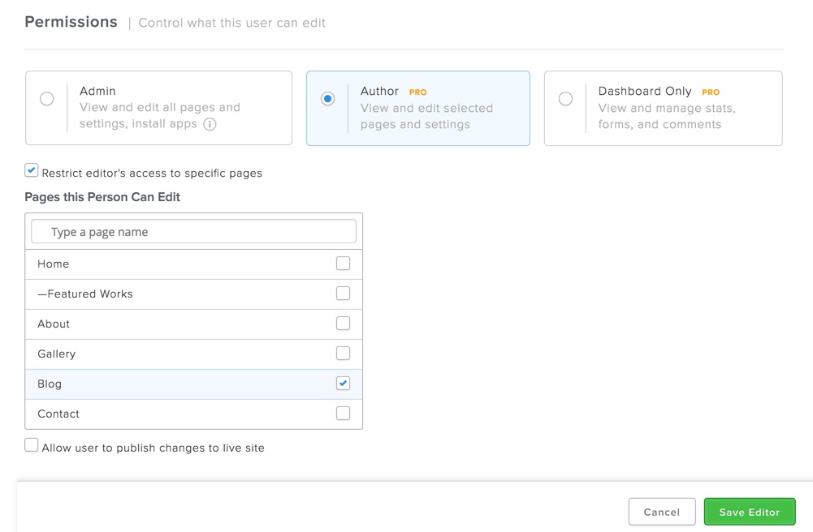The width and height of the screenshot is (813, 532).
Task: Click the Author PRO badge
Action: pos(417,92)
